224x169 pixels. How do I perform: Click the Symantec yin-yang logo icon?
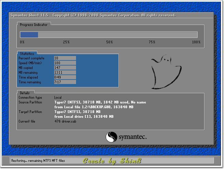pyautogui.click(x=111, y=137)
